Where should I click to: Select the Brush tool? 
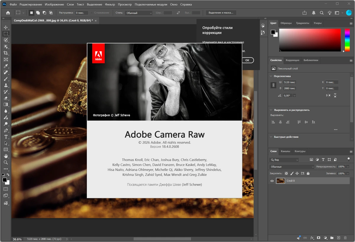[6, 79]
